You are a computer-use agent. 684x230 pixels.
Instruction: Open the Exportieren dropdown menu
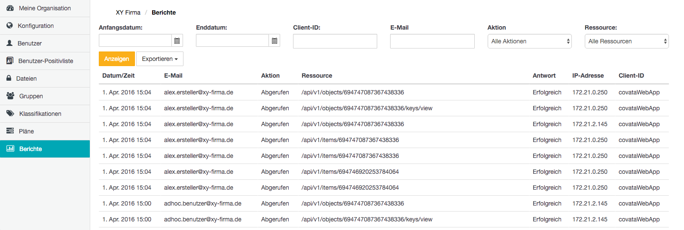pyautogui.click(x=160, y=59)
